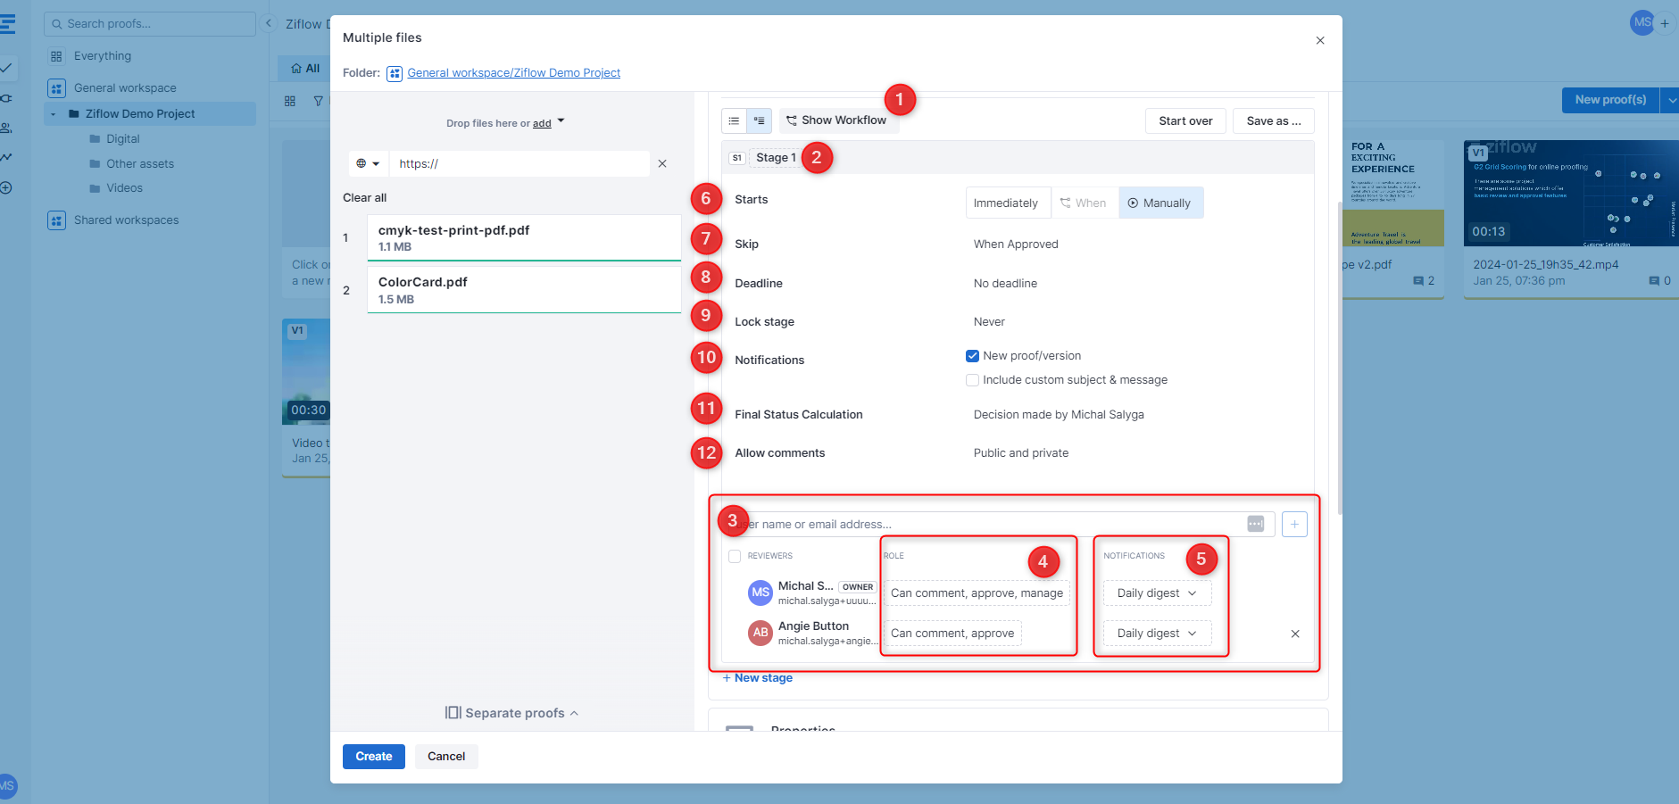Switch to the All tab
This screenshot has width=1679, height=804.
pos(305,69)
